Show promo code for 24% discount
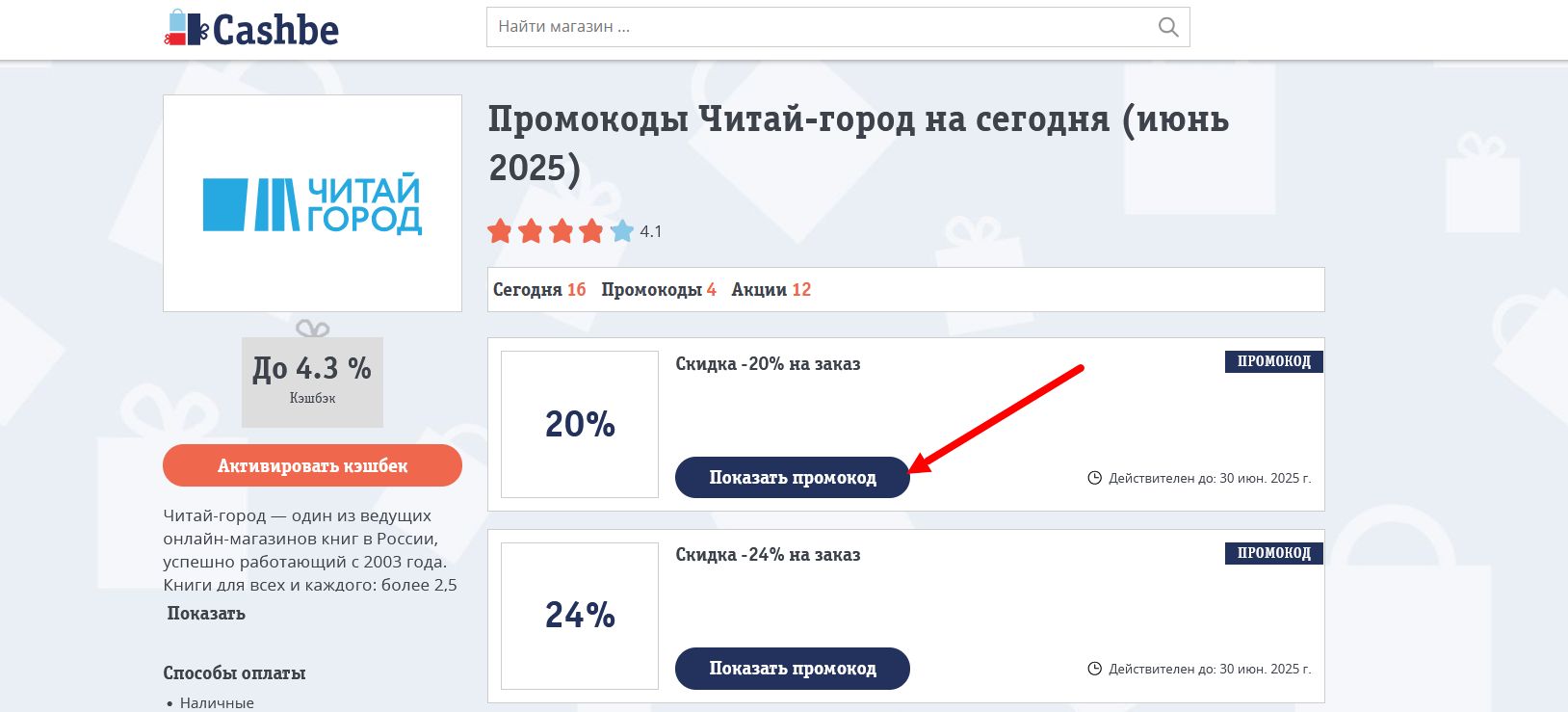Image resolution: width=1568 pixels, height=712 pixels. (x=793, y=668)
